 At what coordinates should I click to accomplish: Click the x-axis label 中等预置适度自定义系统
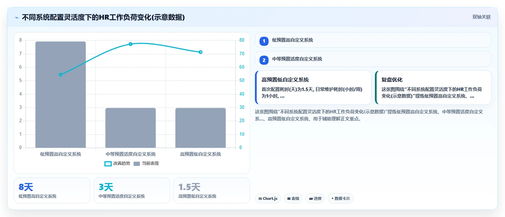pyautogui.click(x=130, y=154)
